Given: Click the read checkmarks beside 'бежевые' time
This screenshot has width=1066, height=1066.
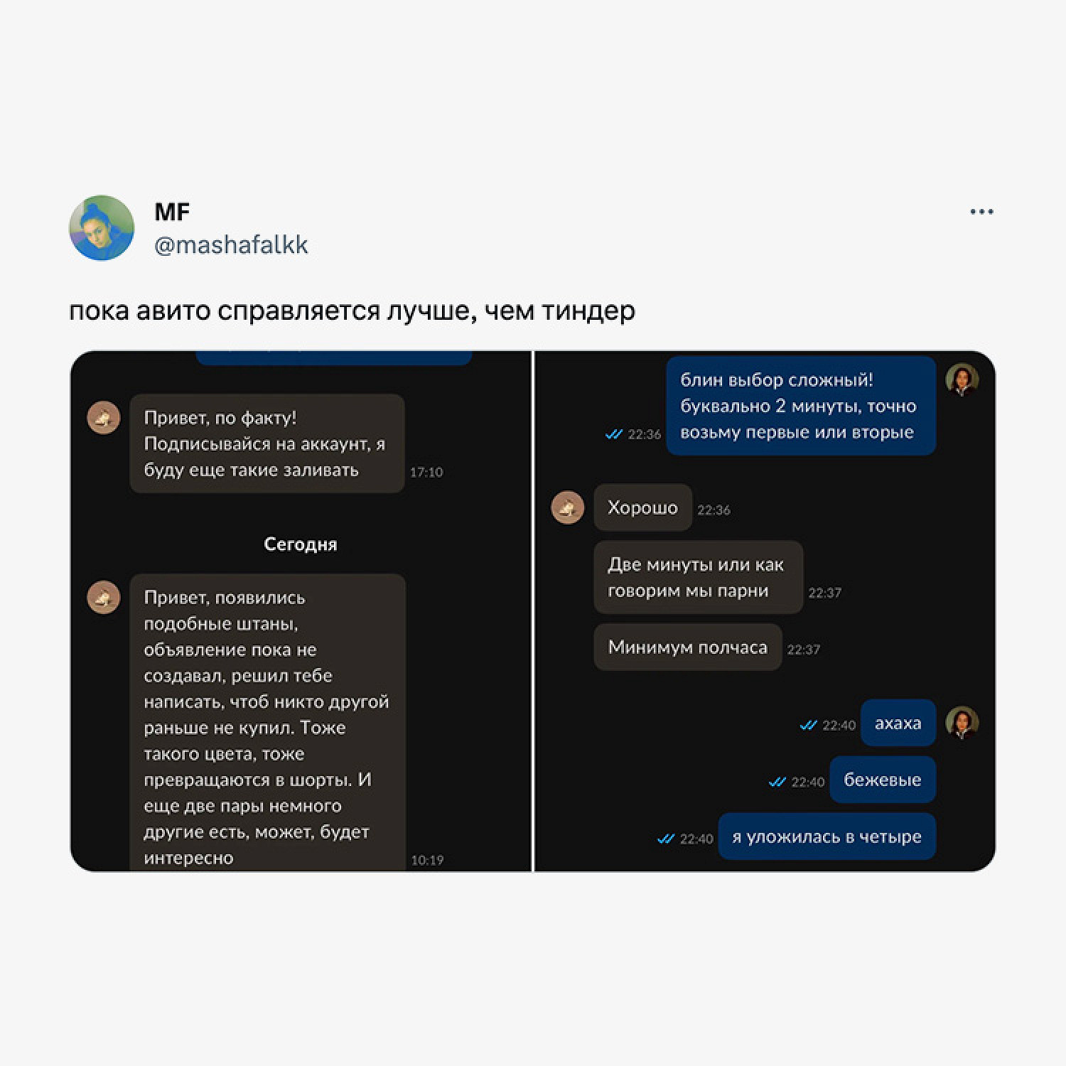Looking at the screenshot, I should coord(777,782).
